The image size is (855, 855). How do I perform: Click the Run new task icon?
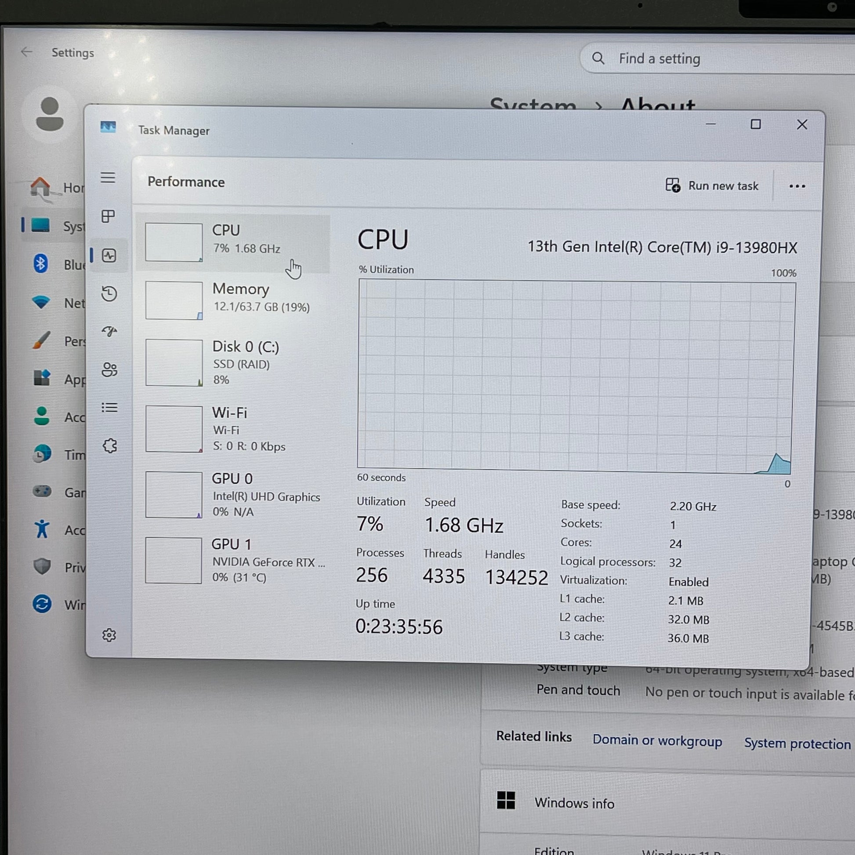673,185
